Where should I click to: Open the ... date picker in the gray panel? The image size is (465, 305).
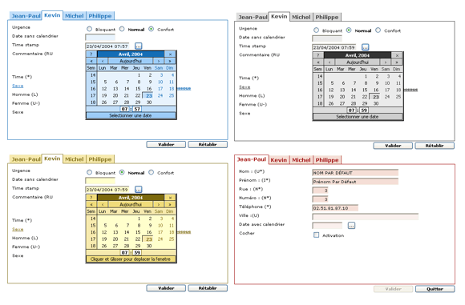(x=366, y=47)
